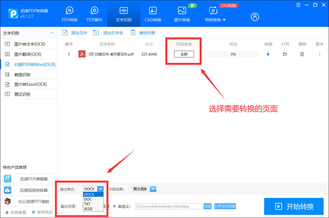Click the clear-list trash icon in toolbar
Screen dimensions: 329x218
coord(133,33)
